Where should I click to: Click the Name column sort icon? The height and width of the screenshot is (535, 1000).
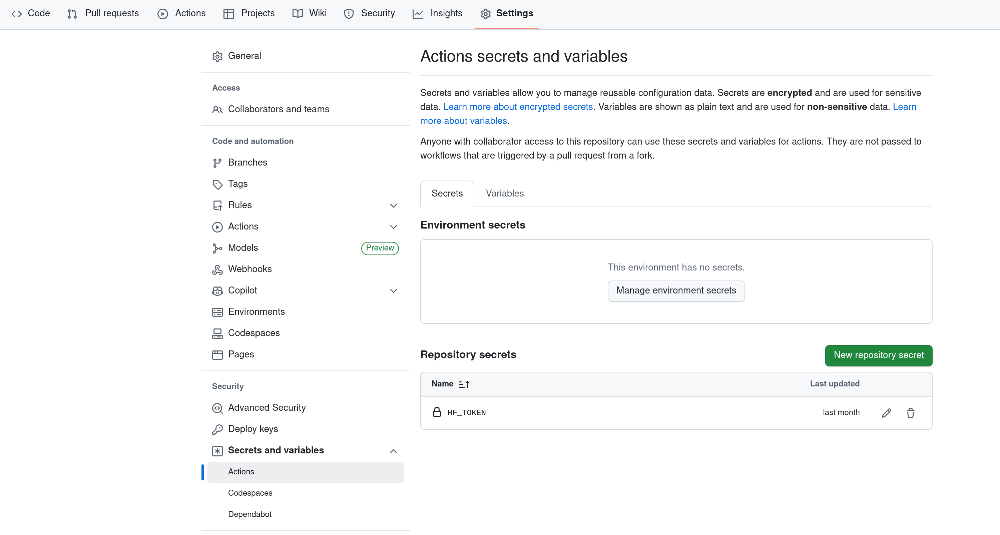tap(464, 384)
